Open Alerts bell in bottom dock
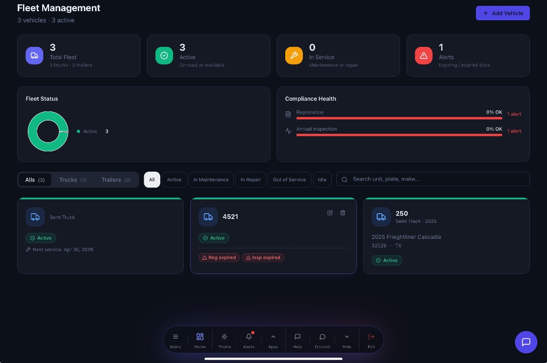 click(249, 340)
